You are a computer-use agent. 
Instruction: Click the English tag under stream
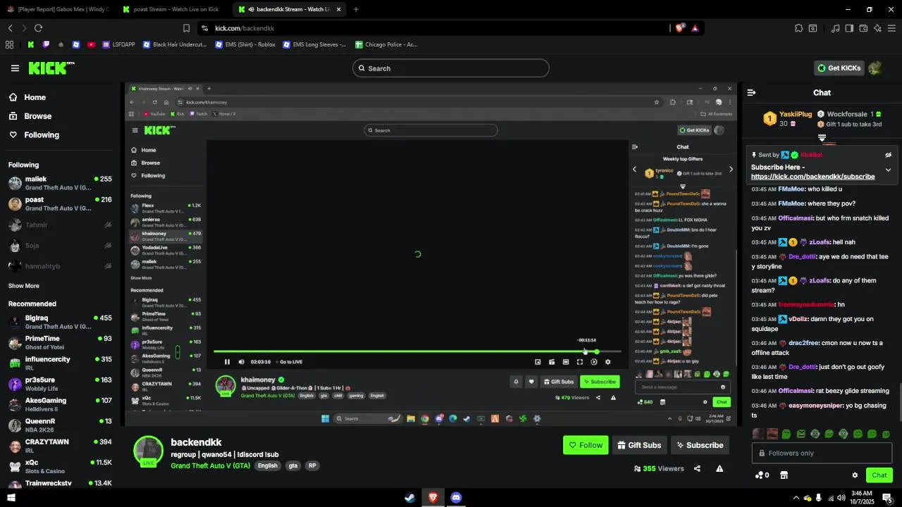[267, 465]
